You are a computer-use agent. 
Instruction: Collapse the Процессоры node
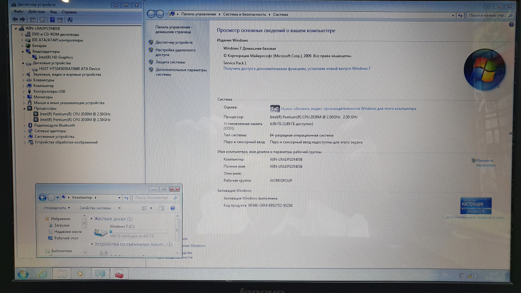tap(24, 108)
